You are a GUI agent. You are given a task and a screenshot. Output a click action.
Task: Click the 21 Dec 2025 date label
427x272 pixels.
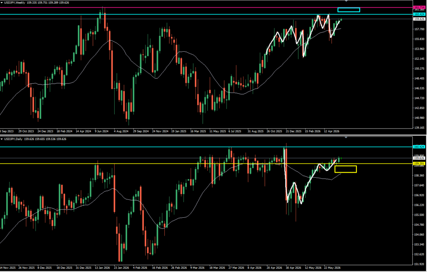(294, 131)
